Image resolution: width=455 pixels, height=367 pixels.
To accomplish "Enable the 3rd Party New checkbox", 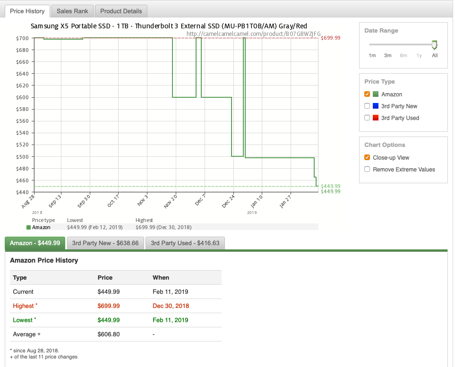I will point(367,106).
